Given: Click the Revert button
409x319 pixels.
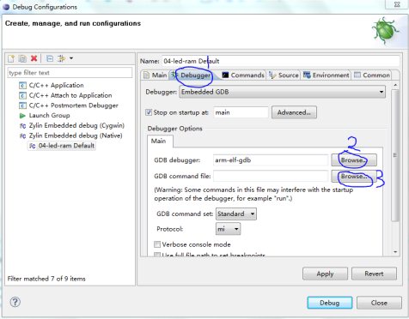Looking at the screenshot, I should [x=374, y=274].
